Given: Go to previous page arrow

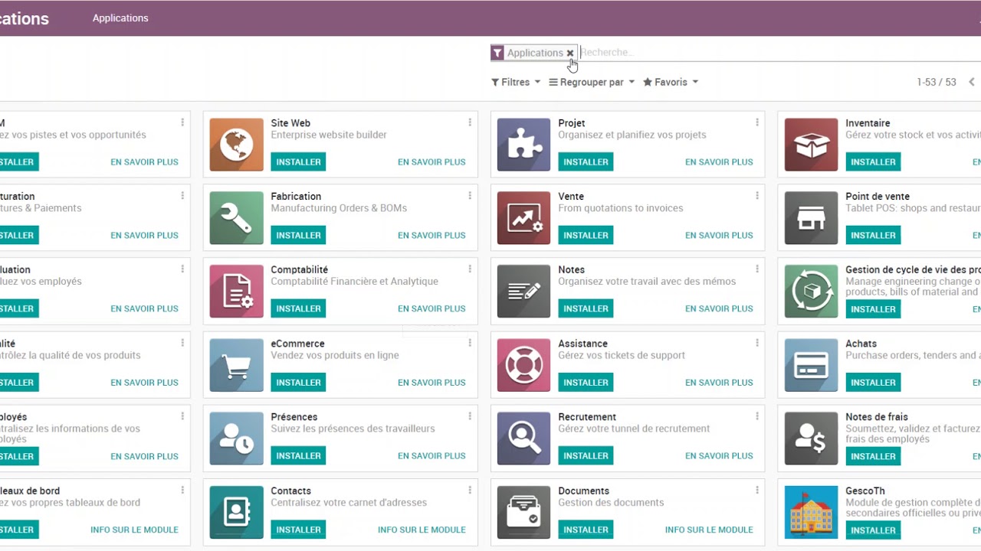Looking at the screenshot, I should tap(971, 82).
